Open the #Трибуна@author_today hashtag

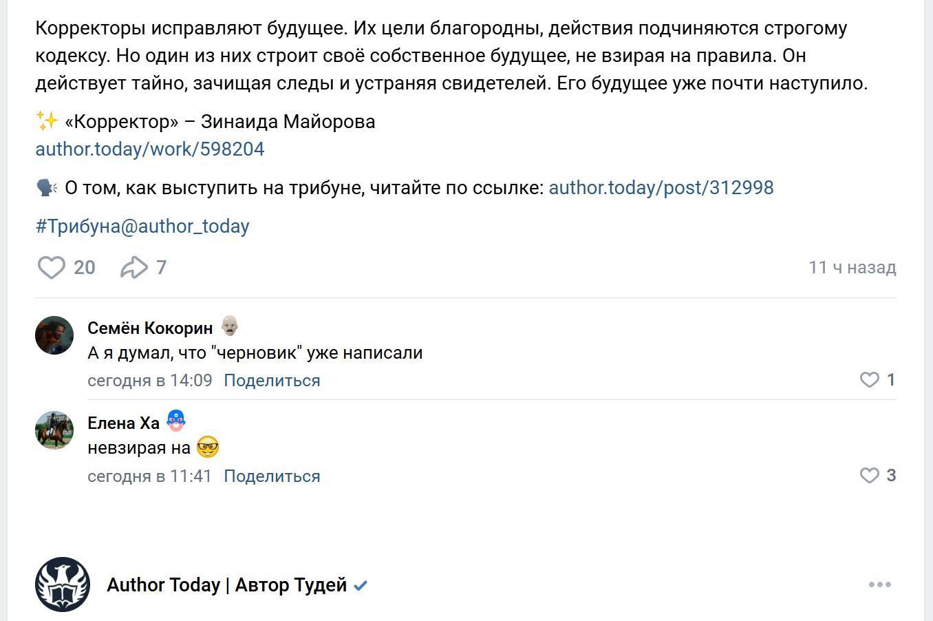coord(142,227)
